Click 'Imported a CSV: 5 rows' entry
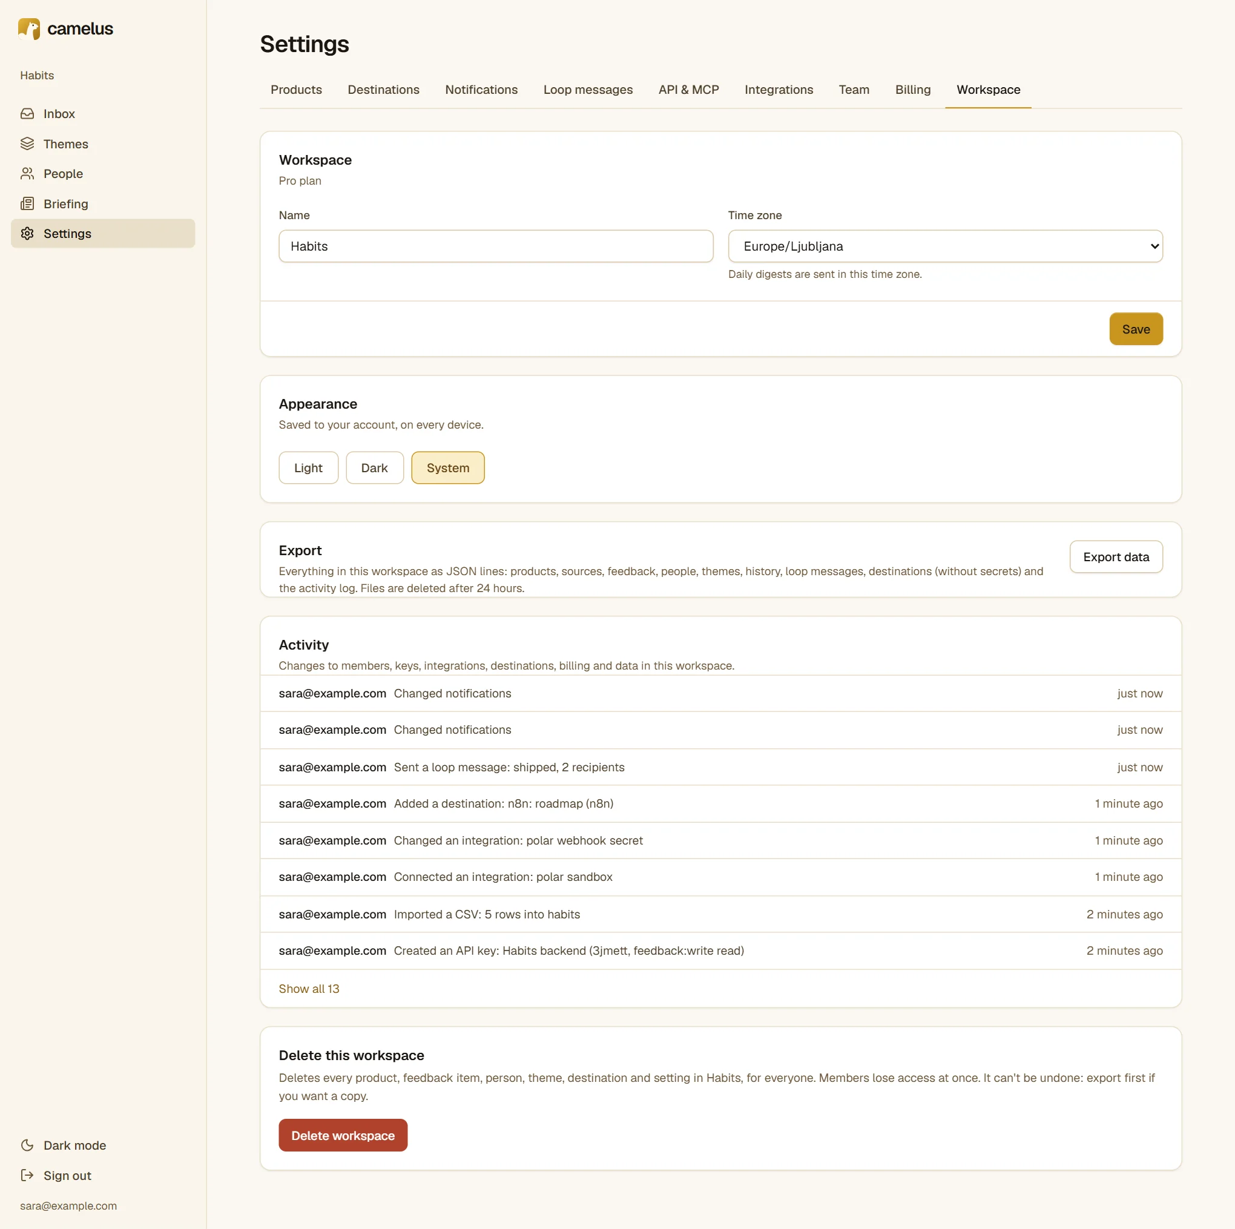Viewport: 1235px width, 1229px height. pos(721,914)
